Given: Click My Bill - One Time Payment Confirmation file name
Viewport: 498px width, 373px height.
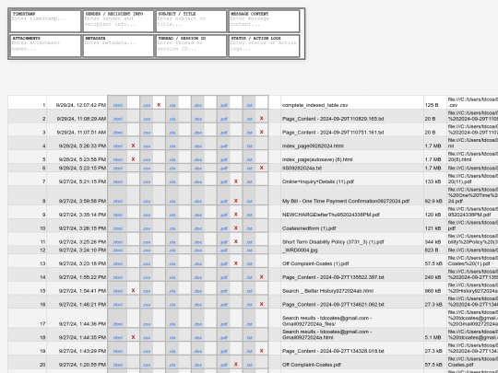Looking at the screenshot, I should pos(346,201).
